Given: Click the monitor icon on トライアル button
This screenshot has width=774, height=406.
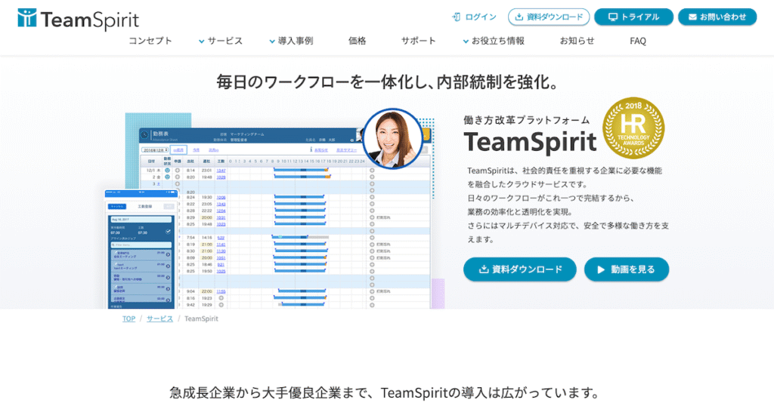Looking at the screenshot, I should [612, 17].
